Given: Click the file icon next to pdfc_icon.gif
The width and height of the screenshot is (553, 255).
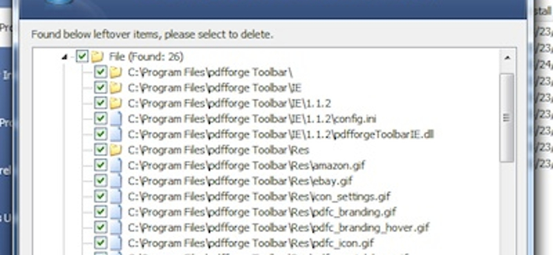Looking at the screenshot, I should 115,243.
